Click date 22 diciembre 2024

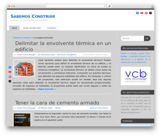point(46,55)
